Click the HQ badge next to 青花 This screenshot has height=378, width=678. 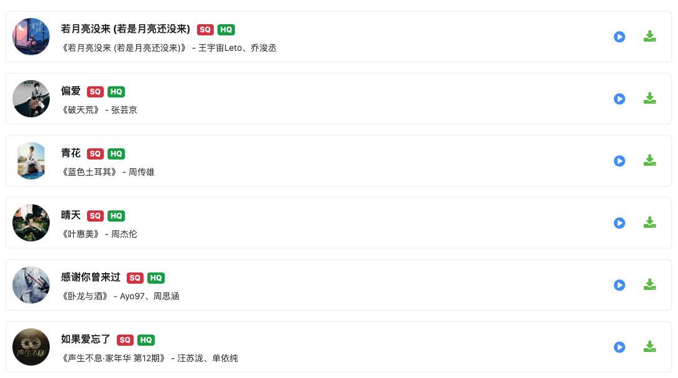(116, 154)
